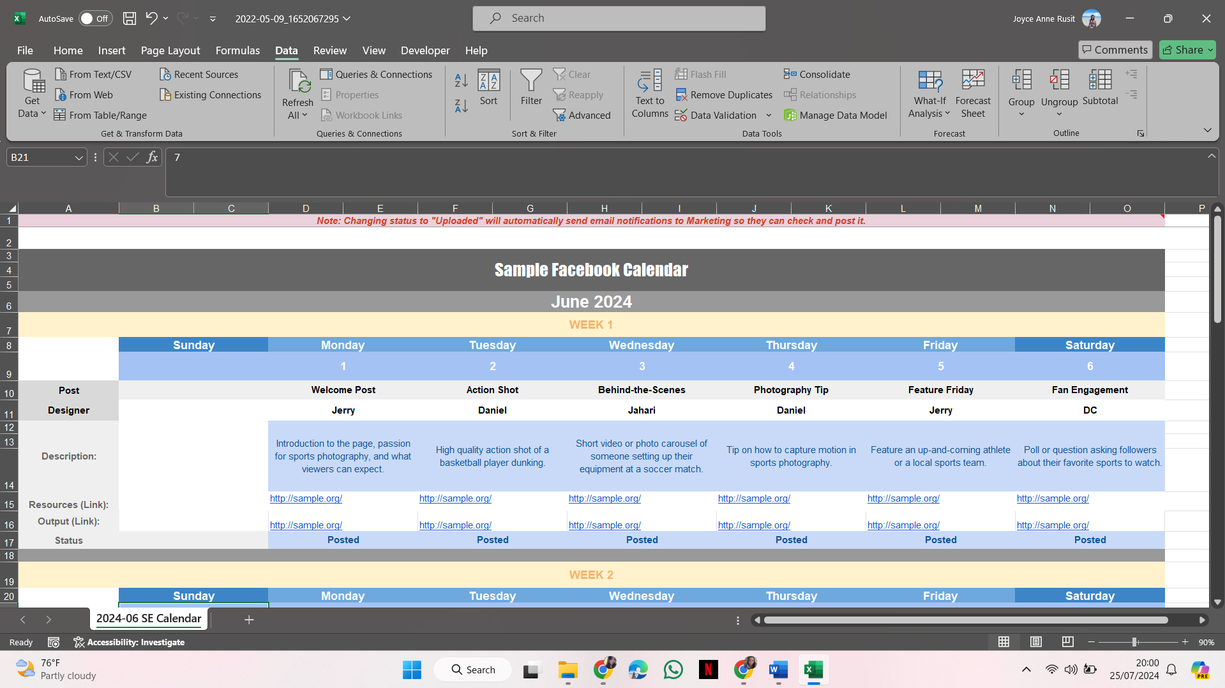Expand the Name Box dropdown
This screenshot has height=688, width=1225.
pos(79,158)
